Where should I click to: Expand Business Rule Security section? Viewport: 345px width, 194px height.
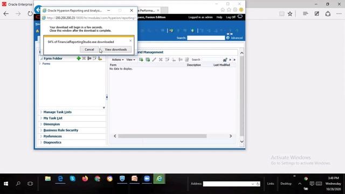point(41,130)
